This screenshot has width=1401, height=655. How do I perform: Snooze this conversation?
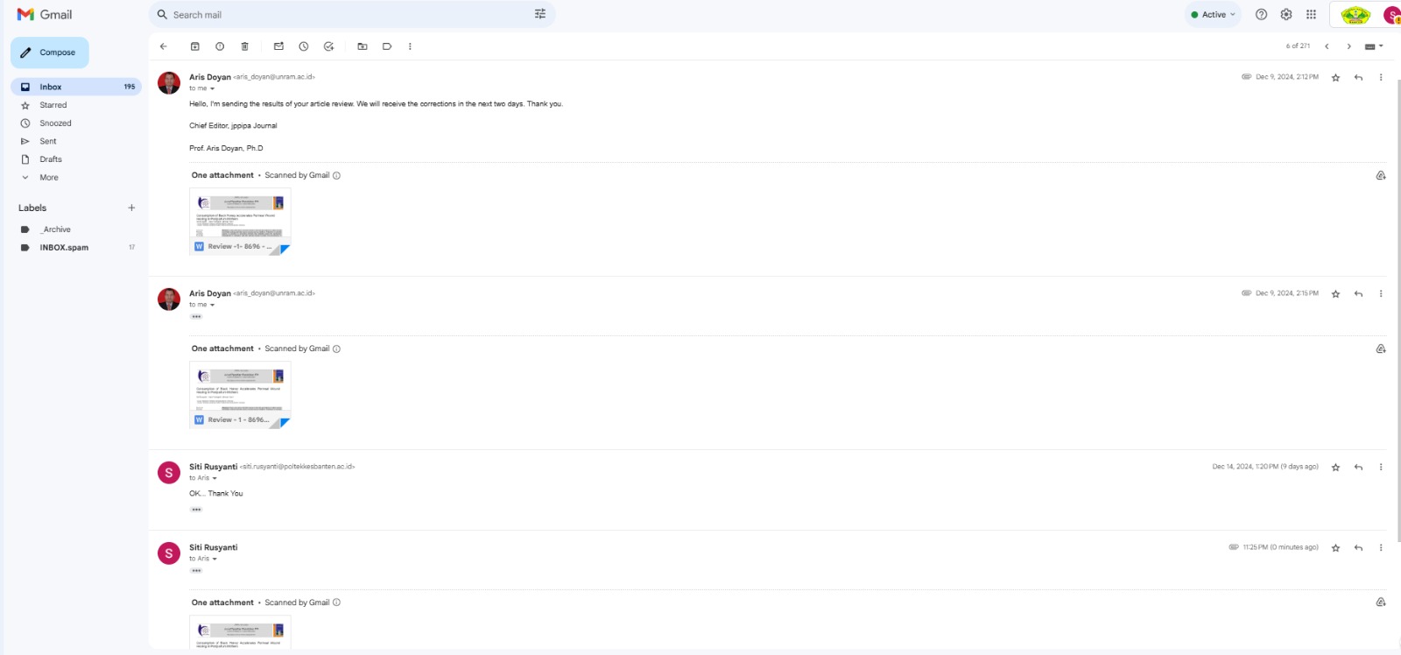[303, 46]
